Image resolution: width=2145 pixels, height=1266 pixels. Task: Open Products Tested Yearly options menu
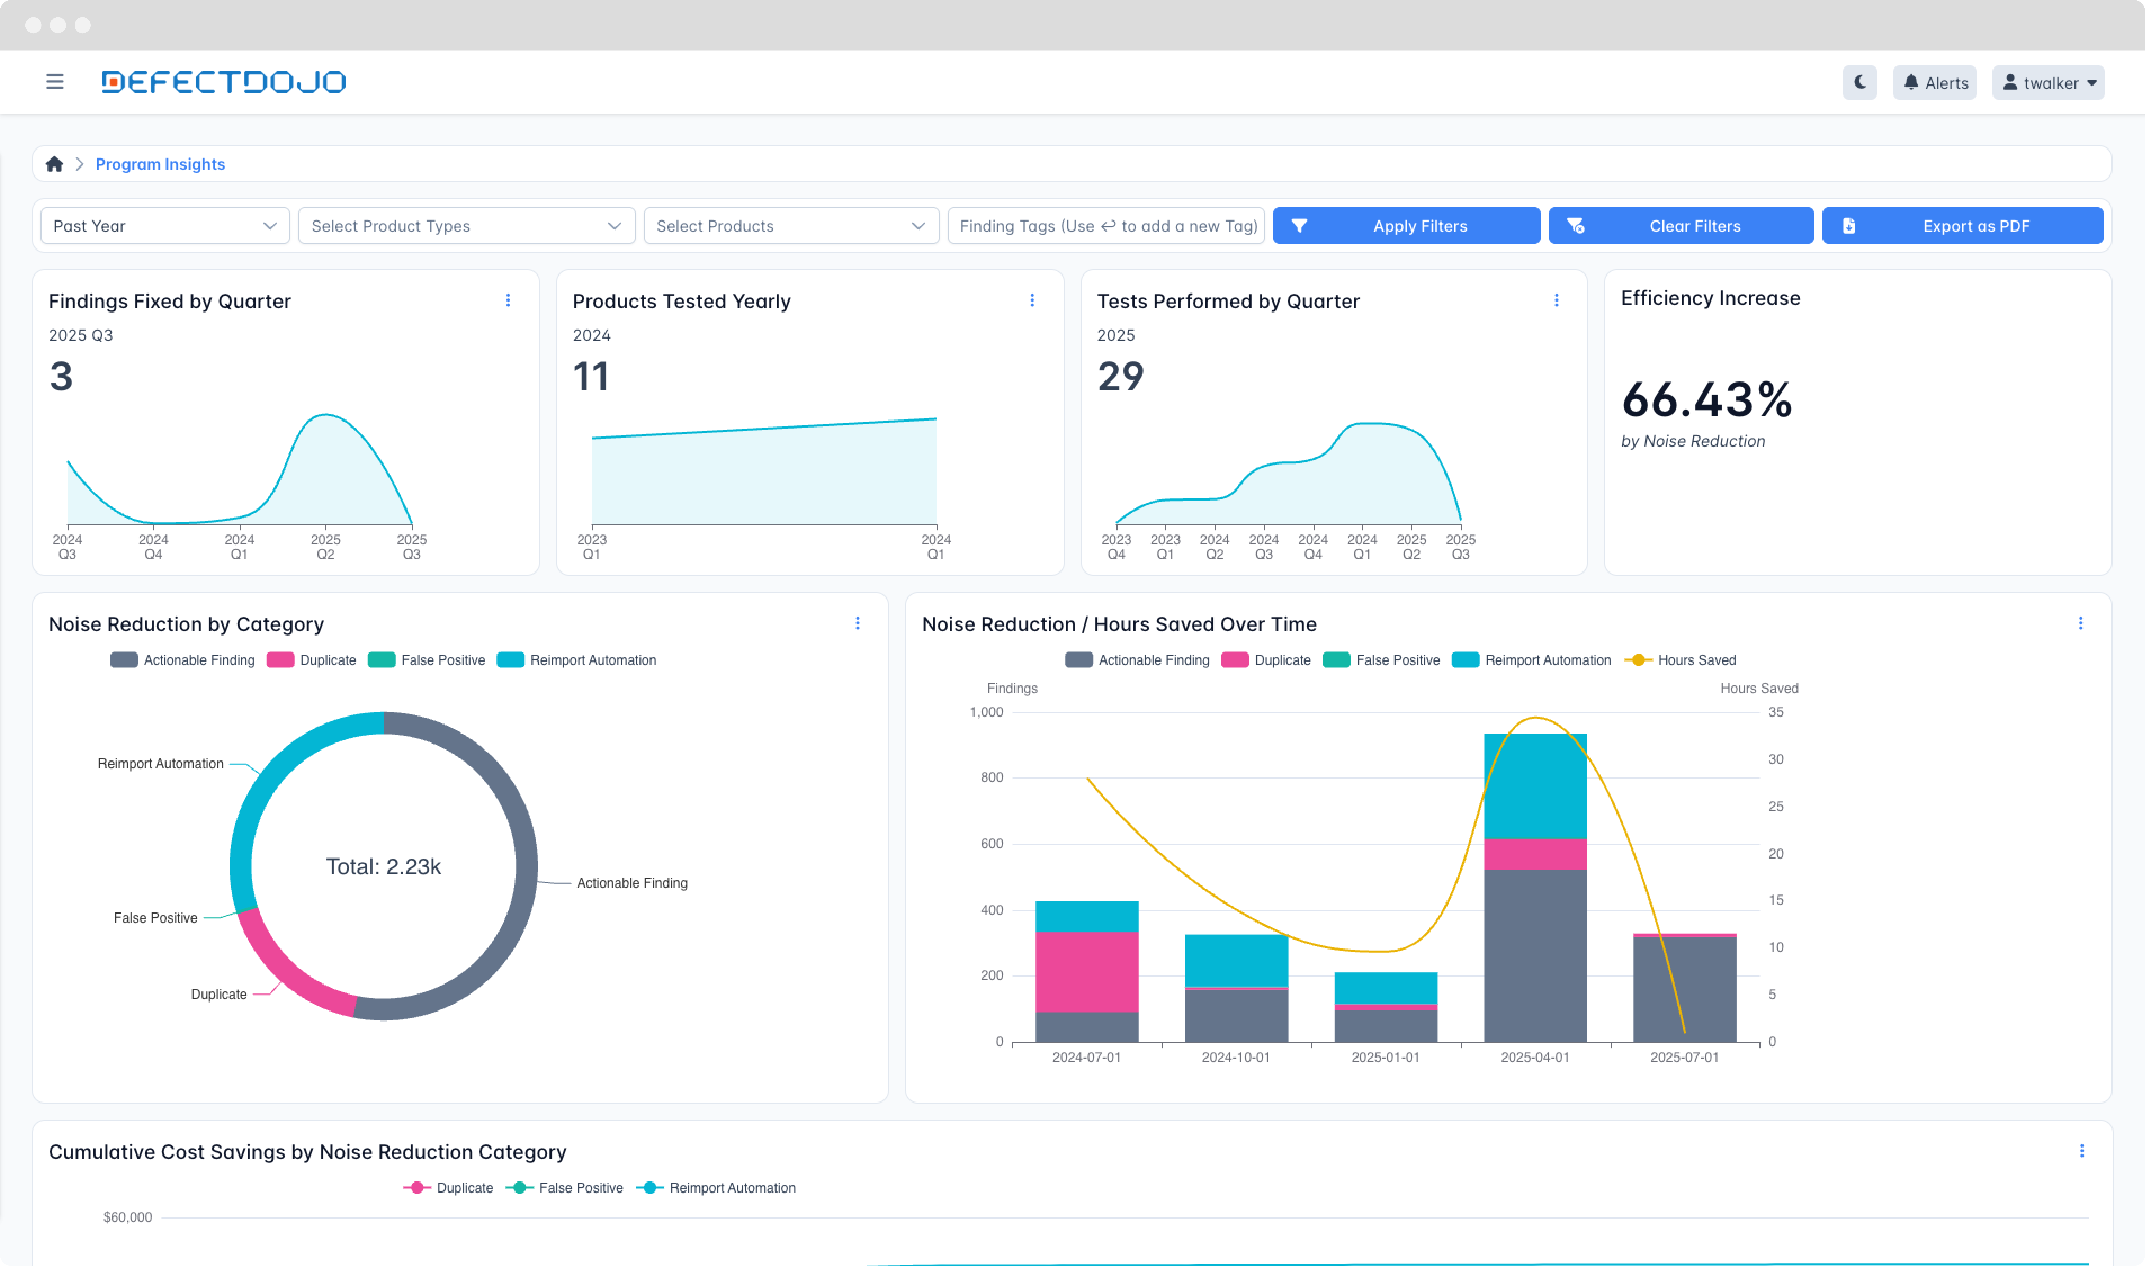coord(1032,300)
